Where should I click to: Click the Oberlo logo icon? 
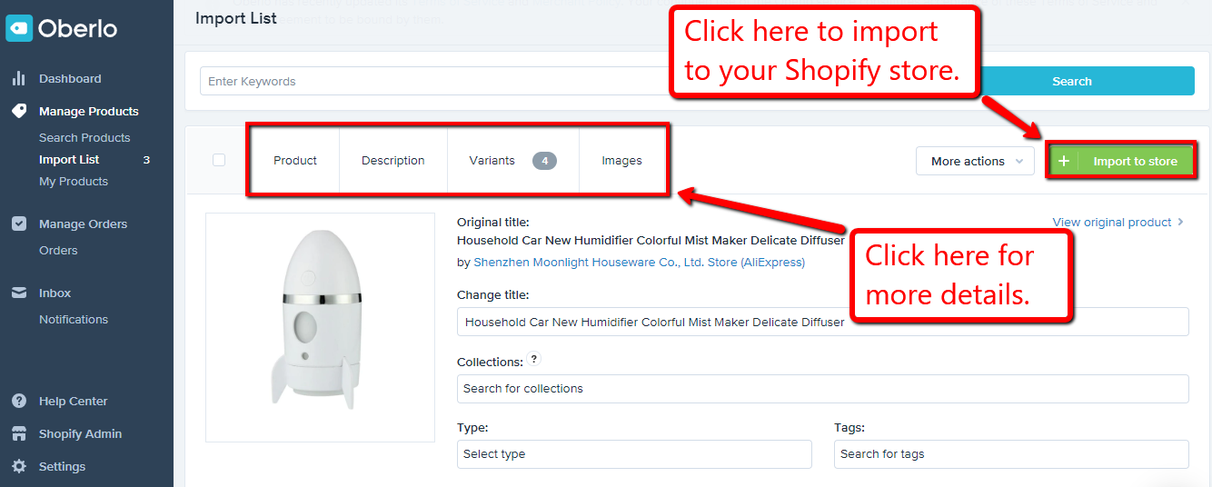click(19, 29)
